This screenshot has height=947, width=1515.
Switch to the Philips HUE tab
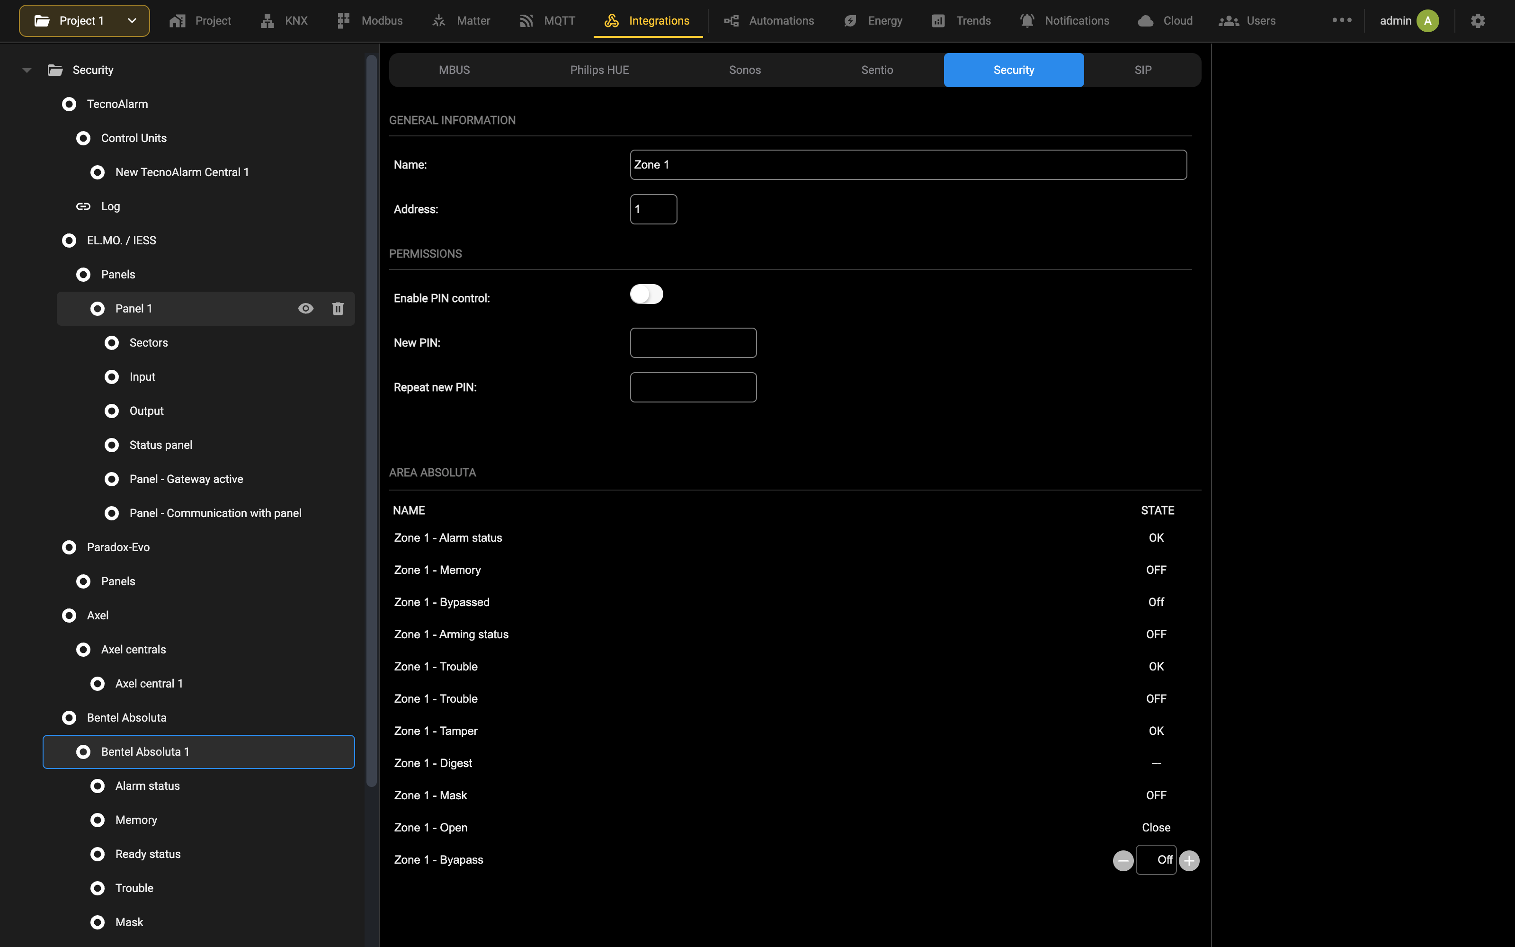point(600,70)
